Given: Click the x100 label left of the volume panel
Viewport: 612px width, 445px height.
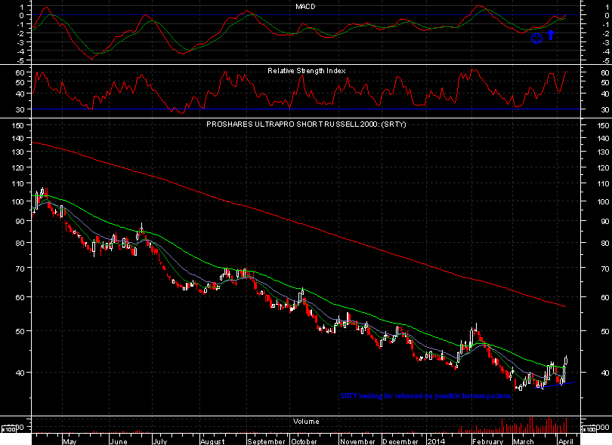Looking at the screenshot, I should coord(9,429).
